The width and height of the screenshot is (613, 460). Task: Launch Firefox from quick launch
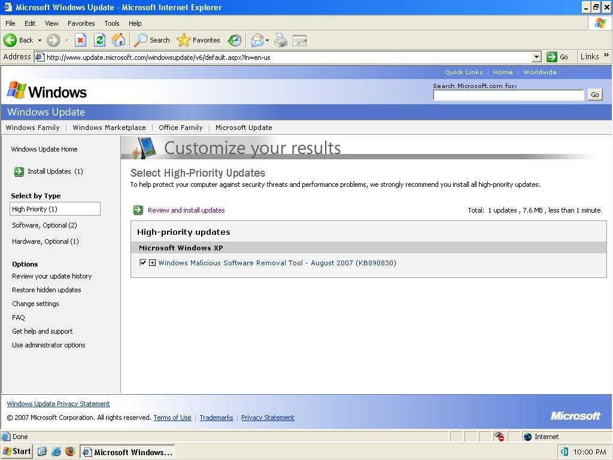(x=70, y=452)
